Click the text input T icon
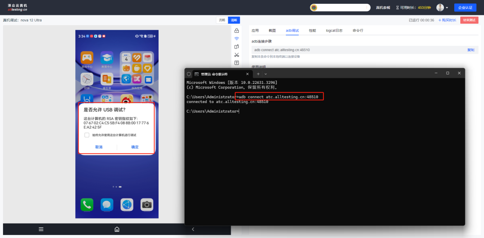The width and height of the screenshot is (484, 238). point(236,63)
